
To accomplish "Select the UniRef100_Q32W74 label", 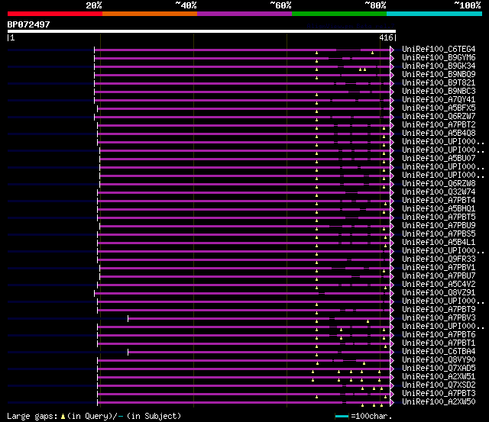I will point(439,192).
